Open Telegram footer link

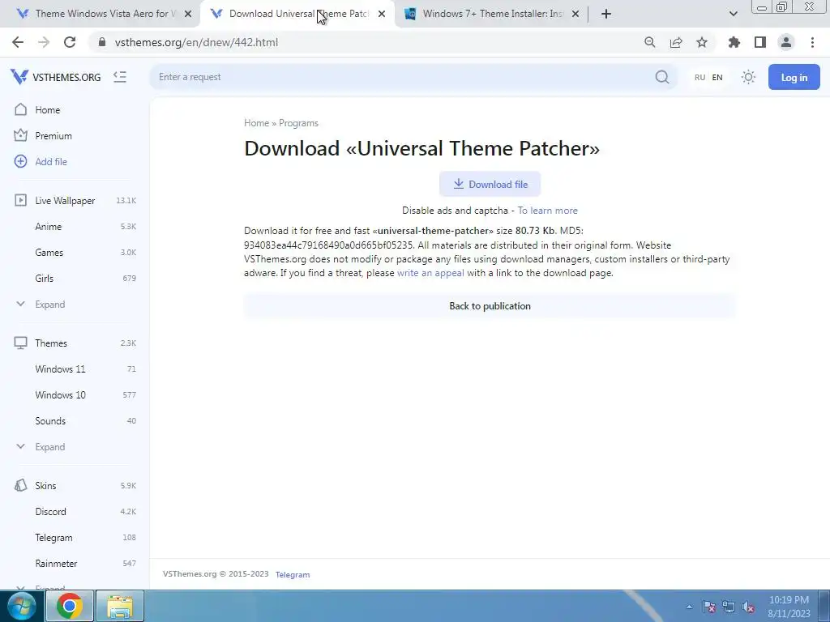(292, 575)
